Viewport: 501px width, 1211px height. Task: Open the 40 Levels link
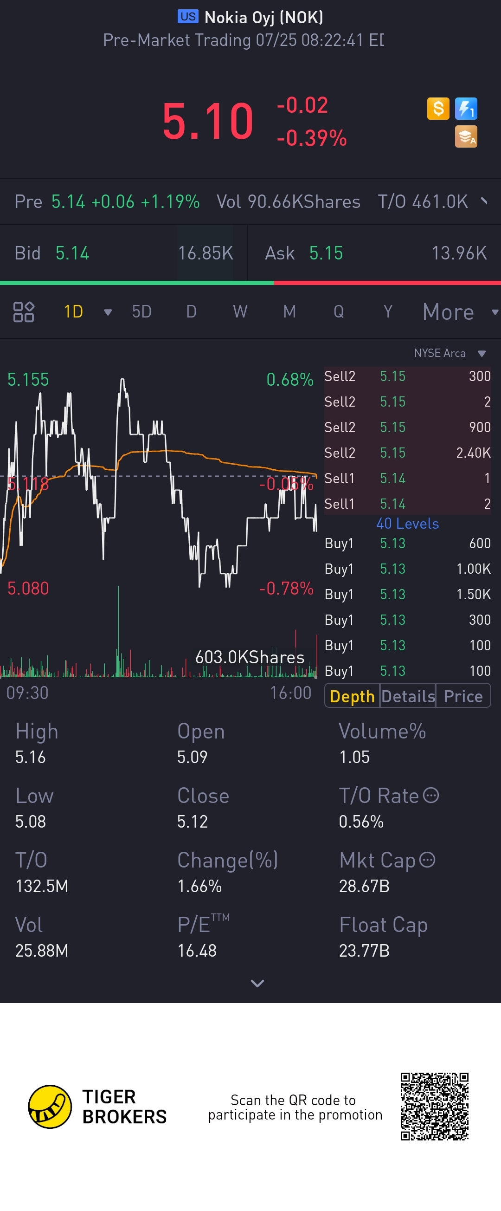pyautogui.click(x=407, y=523)
